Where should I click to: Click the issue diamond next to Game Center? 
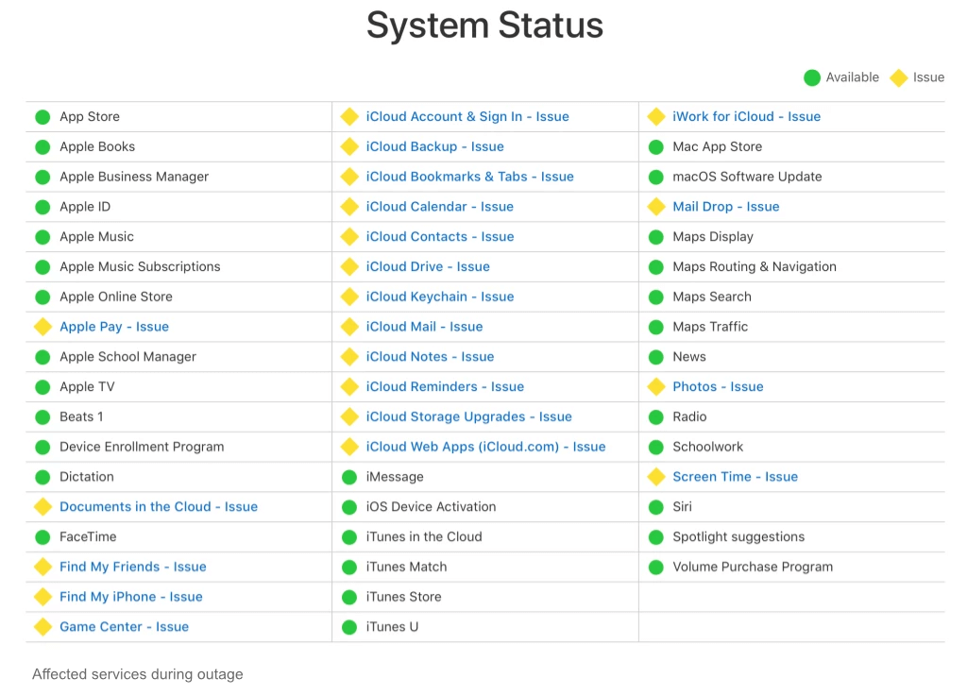[42, 627]
